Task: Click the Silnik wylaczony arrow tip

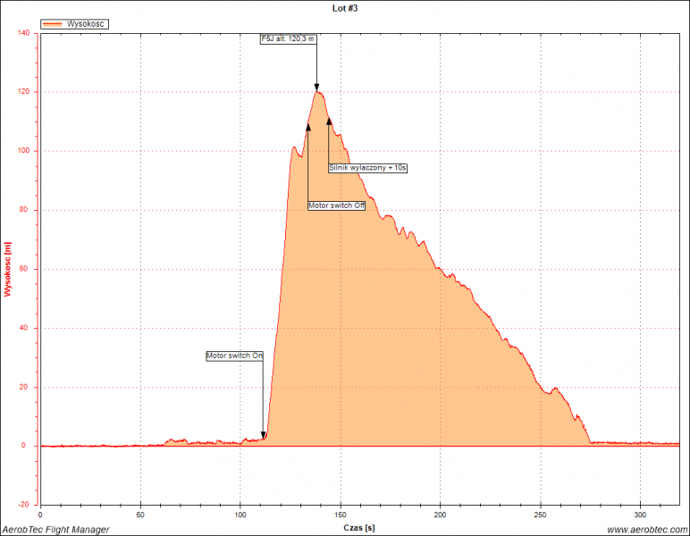Action: [x=329, y=121]
